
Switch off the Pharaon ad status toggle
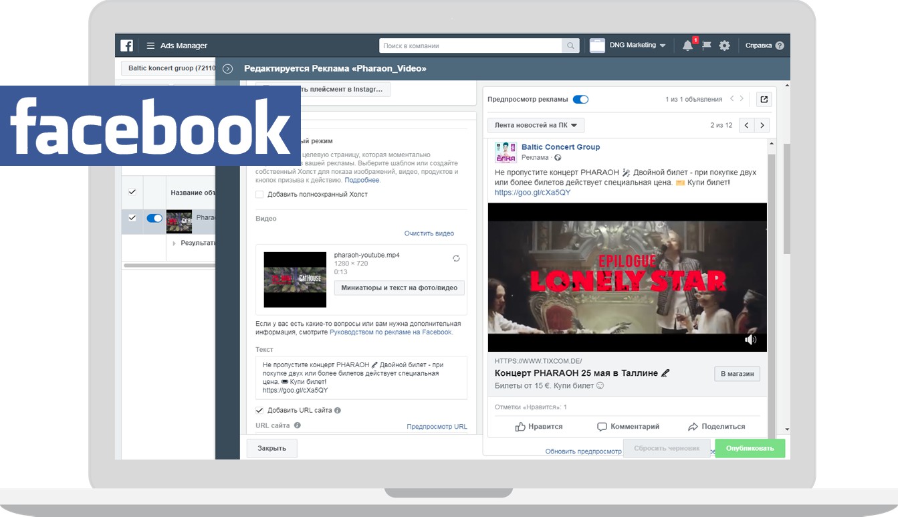pos(154,218)
